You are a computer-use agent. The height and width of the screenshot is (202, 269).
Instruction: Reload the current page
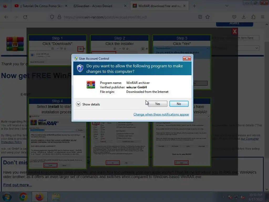[25, 17]
